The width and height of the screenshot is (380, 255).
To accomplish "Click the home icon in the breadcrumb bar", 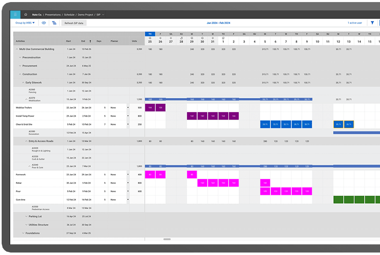I will [x=26, y=14].
